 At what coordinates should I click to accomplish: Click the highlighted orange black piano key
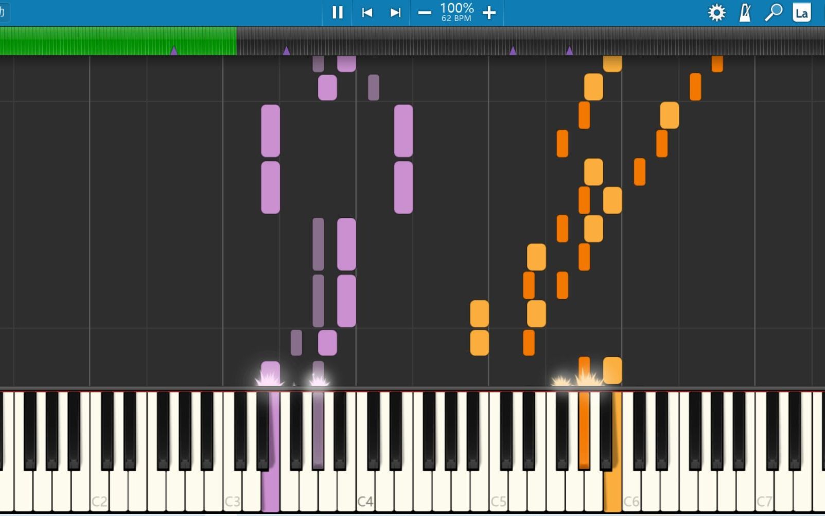pos(584,430)
